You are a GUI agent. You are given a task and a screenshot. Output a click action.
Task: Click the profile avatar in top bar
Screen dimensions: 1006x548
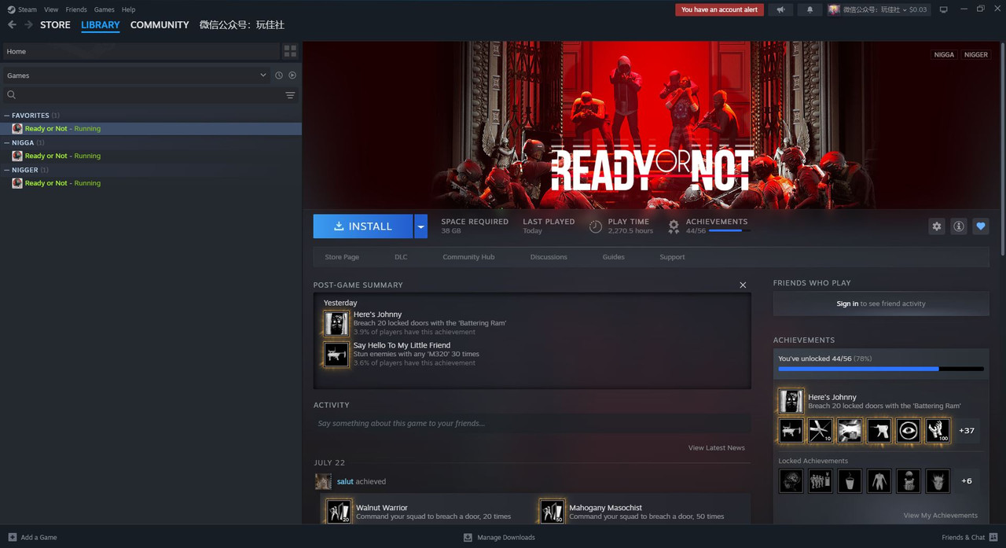834,9
